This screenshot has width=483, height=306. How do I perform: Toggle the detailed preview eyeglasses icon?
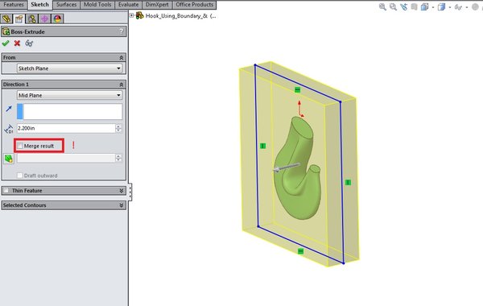(x=29, y=43)
